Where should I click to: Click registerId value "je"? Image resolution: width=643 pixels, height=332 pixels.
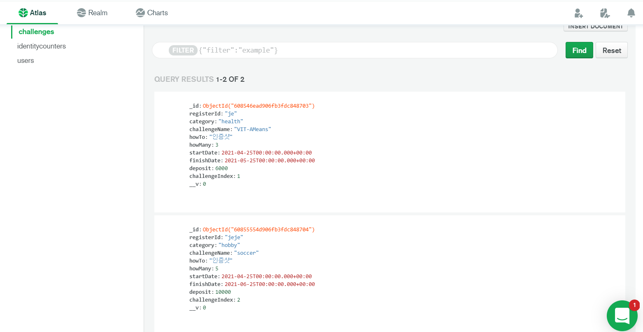pos(231,114)
